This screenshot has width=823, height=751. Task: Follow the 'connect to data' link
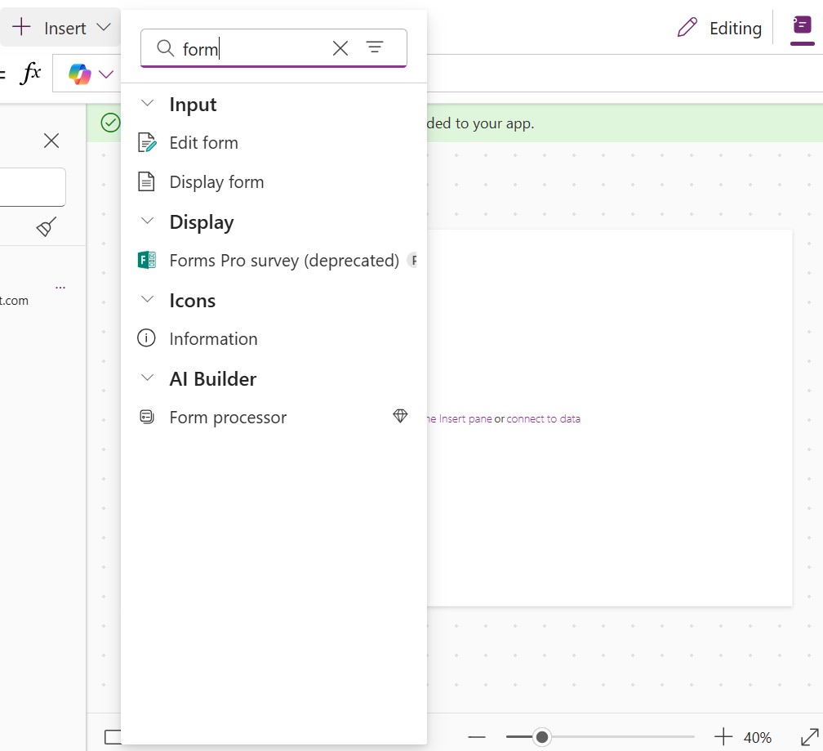[544, 418]
